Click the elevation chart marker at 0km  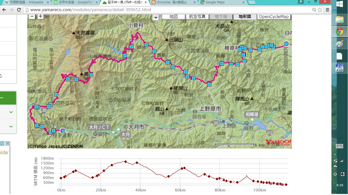[61, 178]
